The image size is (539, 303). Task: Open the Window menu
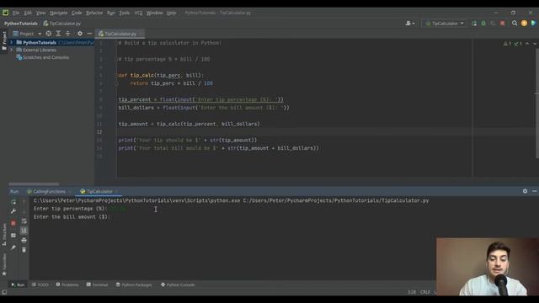tap(155, 13)
